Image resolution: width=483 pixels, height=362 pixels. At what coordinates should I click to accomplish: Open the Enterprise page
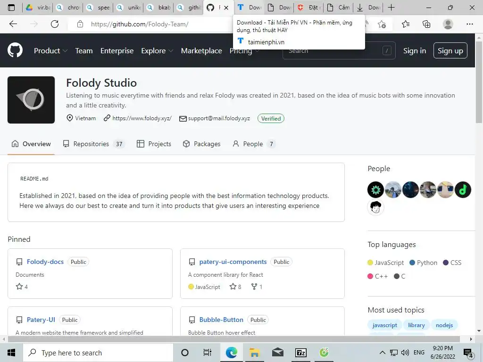[117, 51]
